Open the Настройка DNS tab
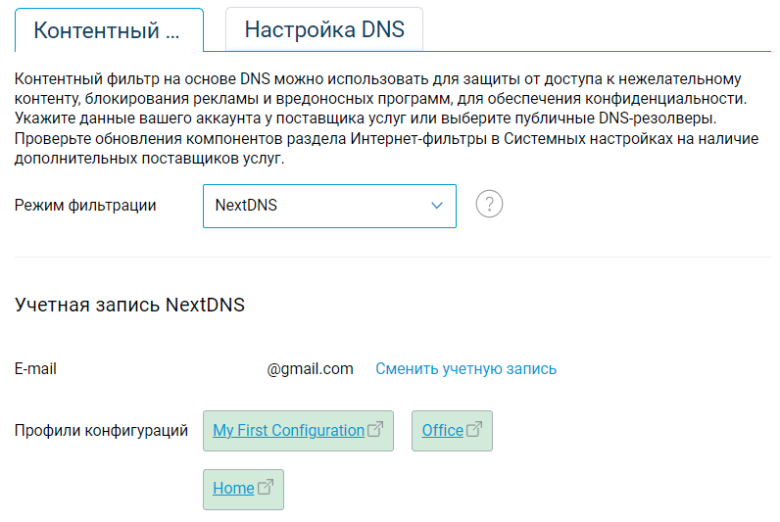This screenshot has width=780, height=522. pyautogui.click(x=324, y=29)
